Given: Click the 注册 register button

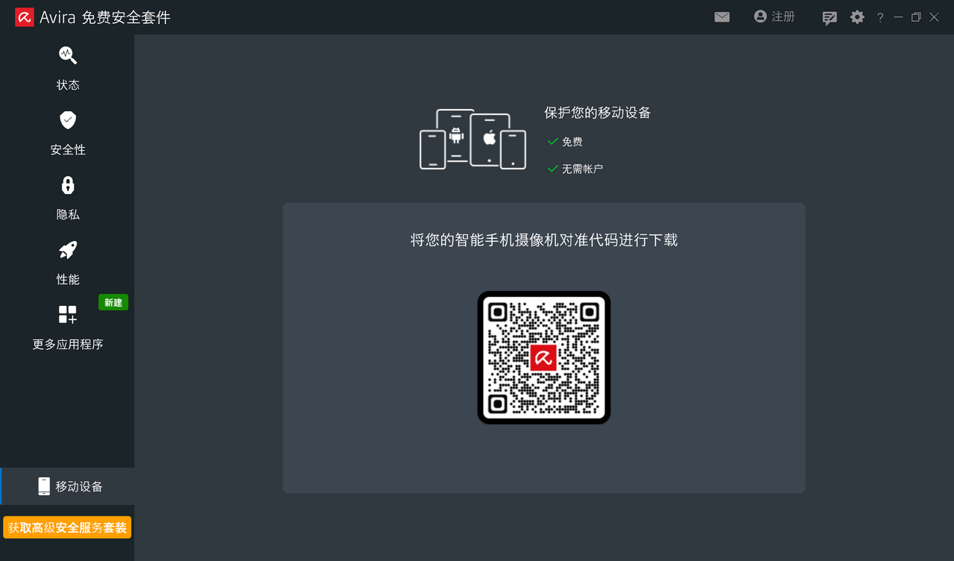Looking at the screenshot, I should (774, 16).
